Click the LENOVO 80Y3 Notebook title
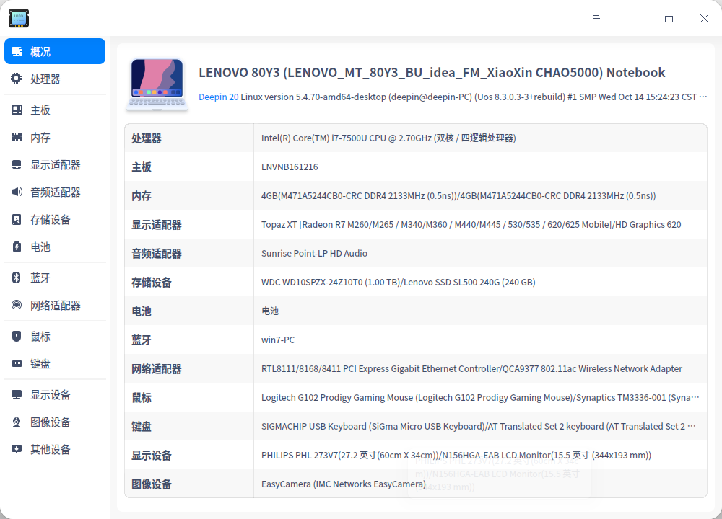This screenshot has width=722, height=519. (432, 73)
